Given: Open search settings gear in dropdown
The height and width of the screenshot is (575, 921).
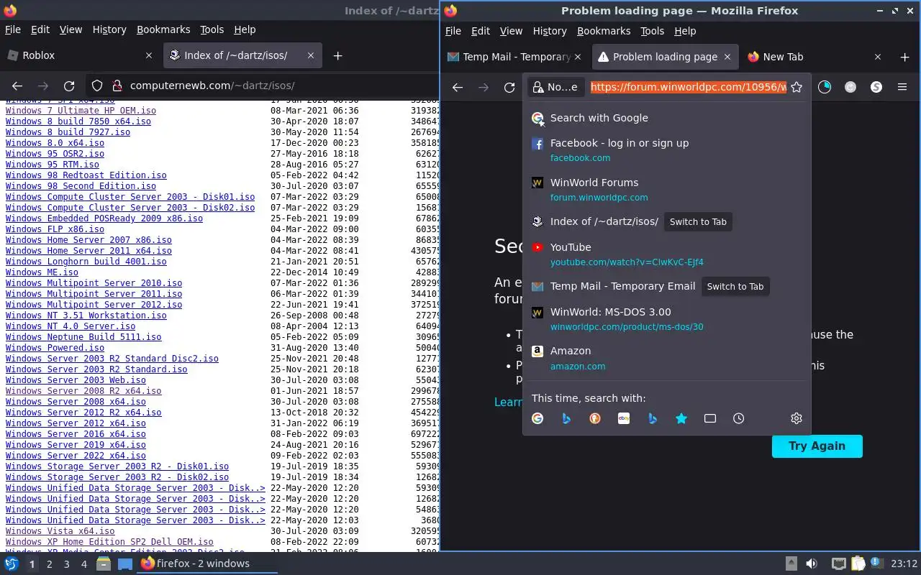Looking at the screenshot, I should point(797,418).
